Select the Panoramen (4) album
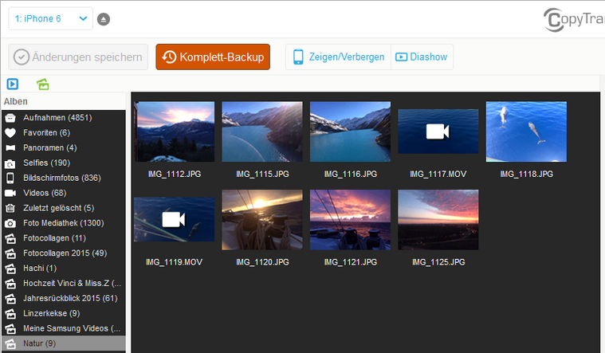This screenshot has width=605, height=353. [64, 147]
